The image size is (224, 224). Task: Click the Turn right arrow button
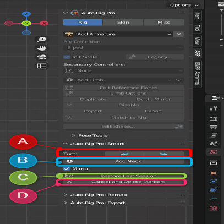coord(164,154)
